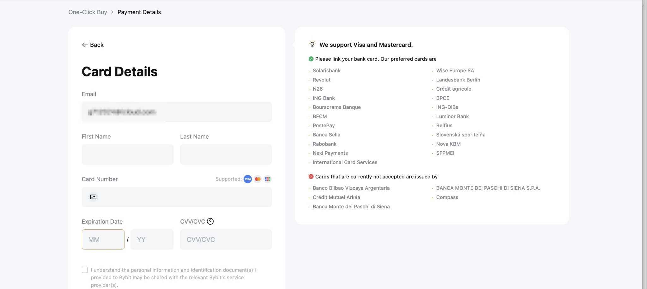Click the Payment Details breadcrumb
The width and height of the screenshot is (647, 289).
click(x=139, y=12)
